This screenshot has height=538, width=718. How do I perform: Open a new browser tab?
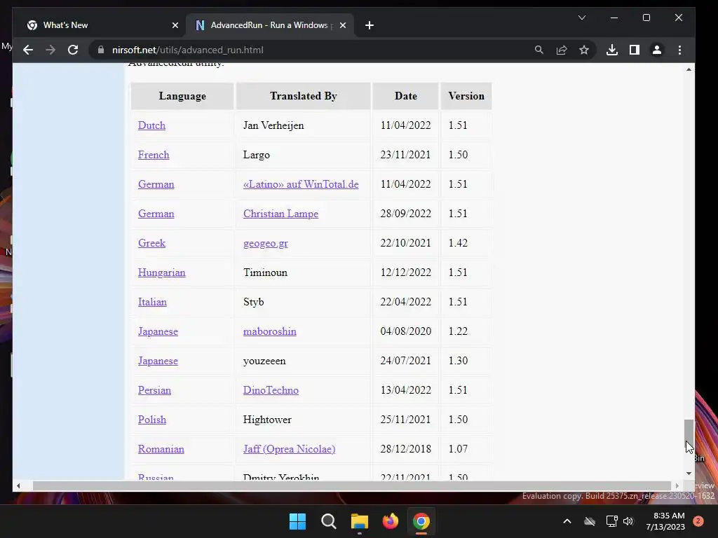pyautogui.click(x=370, y=25)
